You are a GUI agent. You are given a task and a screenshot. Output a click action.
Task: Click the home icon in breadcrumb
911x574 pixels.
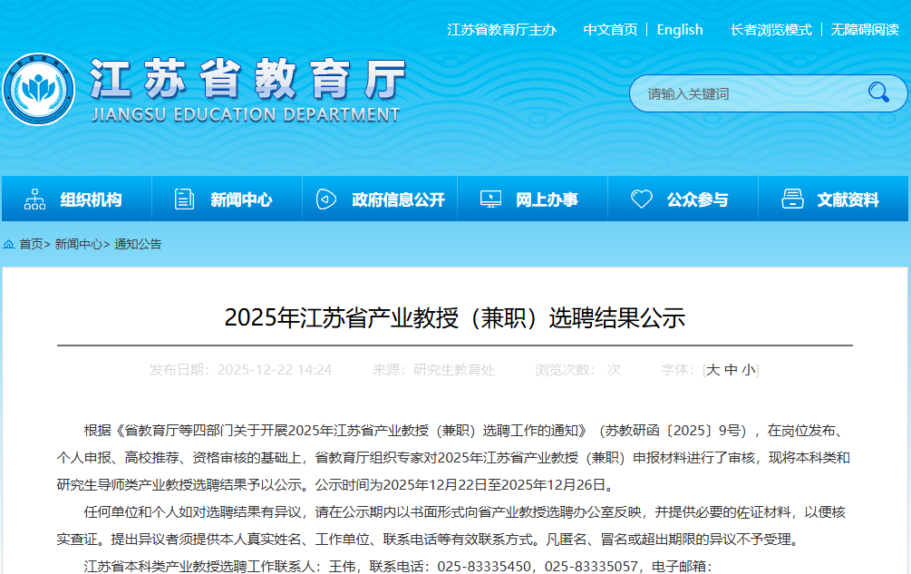9,244
